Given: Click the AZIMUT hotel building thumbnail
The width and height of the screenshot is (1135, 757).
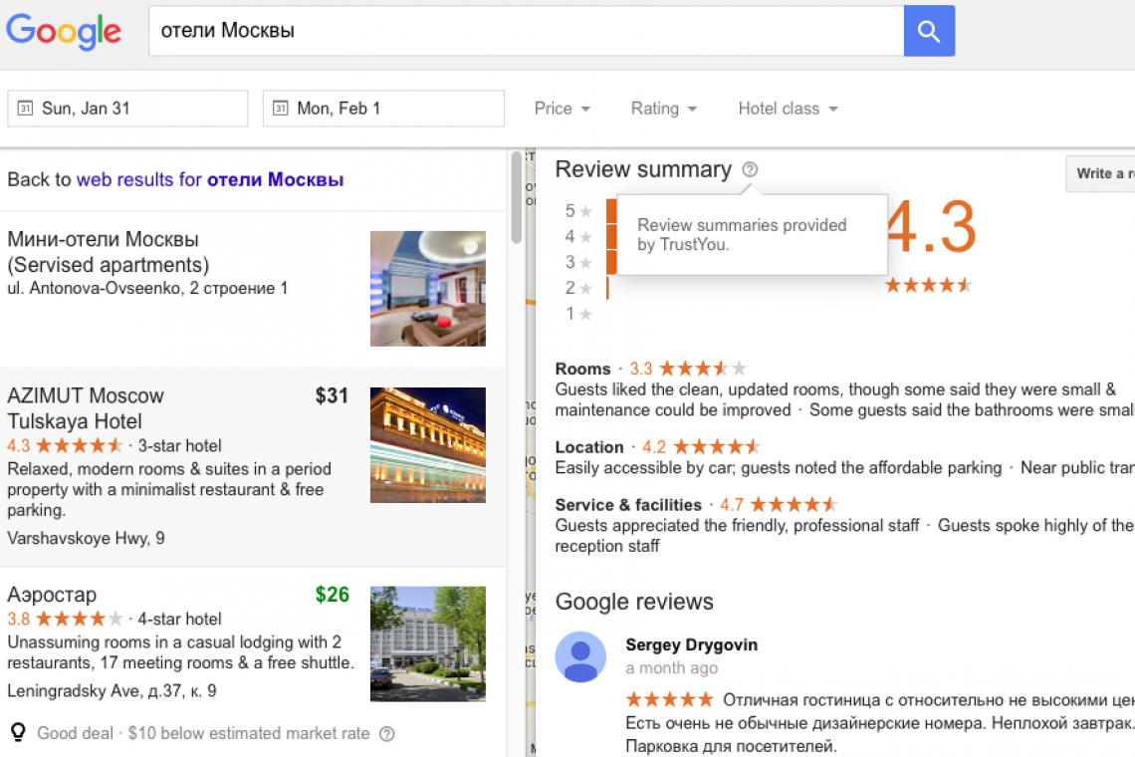Looking at the screenshot, I should (x=428, y=445).
